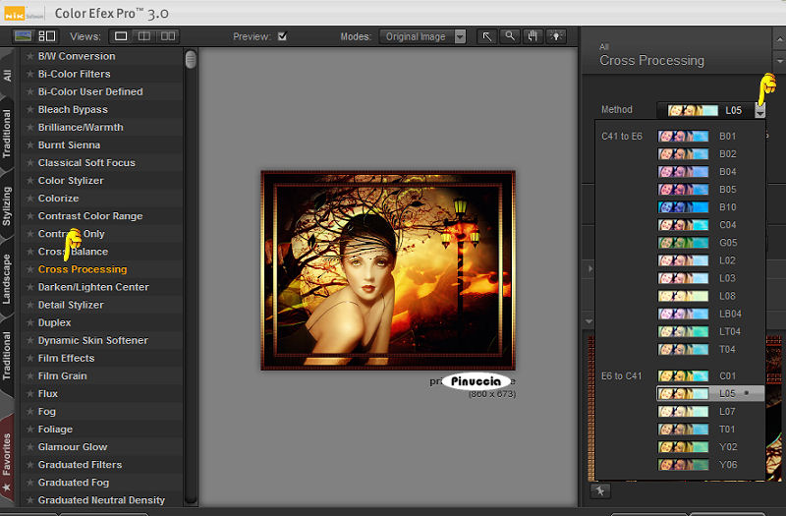The height and width of the screenshot is (516, 786).
Task: Open the Stylizing category tab
Action: pos(8,205)
